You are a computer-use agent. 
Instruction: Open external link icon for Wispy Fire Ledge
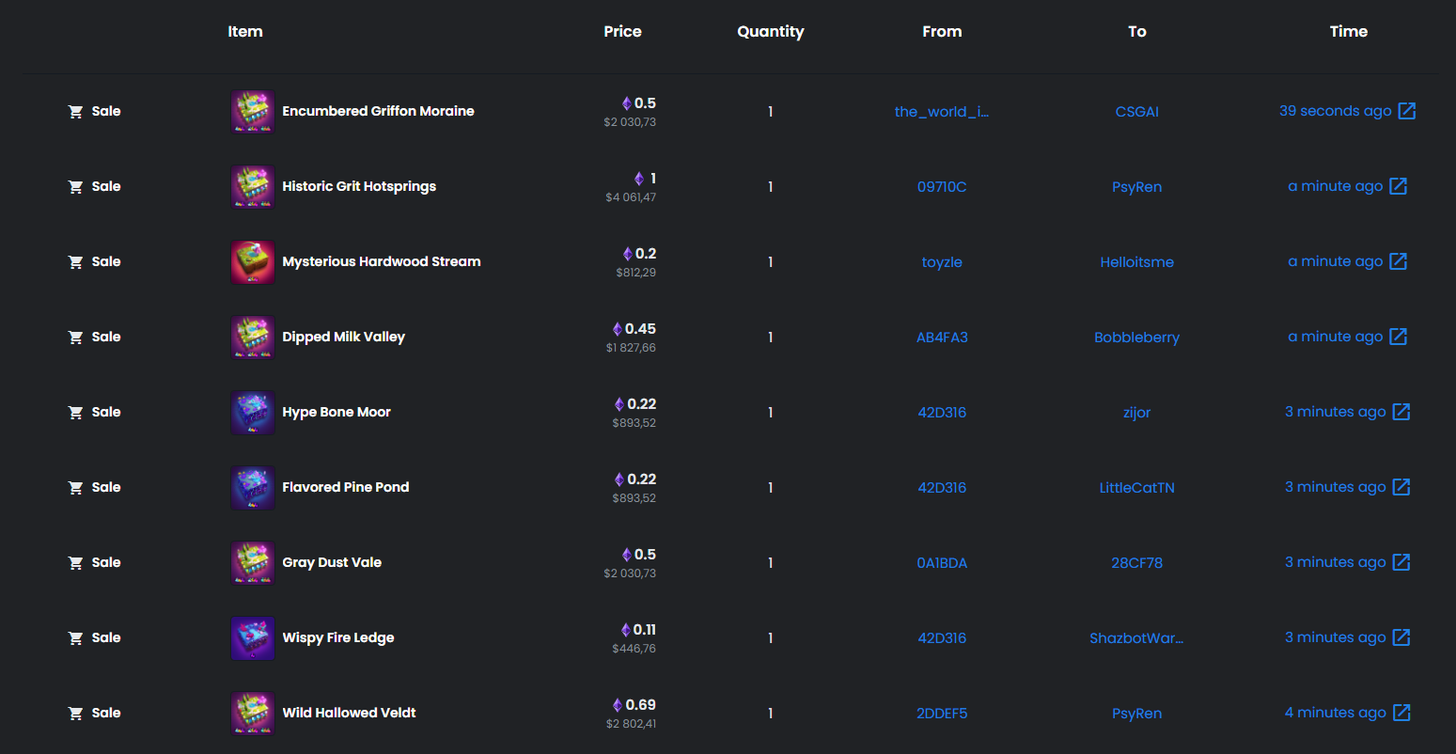click(x=1401, y=637)
